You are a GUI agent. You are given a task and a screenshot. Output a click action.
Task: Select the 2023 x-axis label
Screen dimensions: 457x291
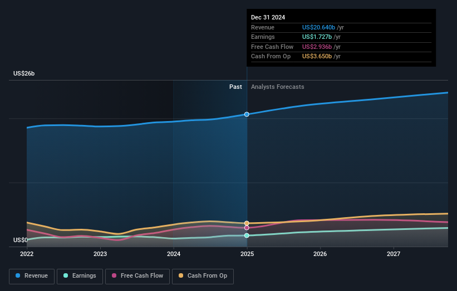[100, 254]
